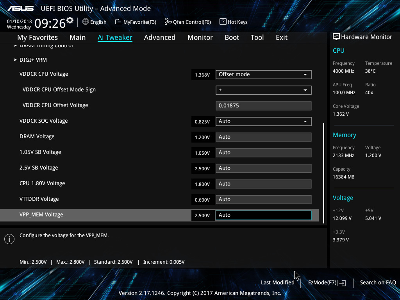Image resolution: width=400 pixels, height=300 pixels.
Task: Select the 2.5V SB Voltage row label
Action: 39,168
